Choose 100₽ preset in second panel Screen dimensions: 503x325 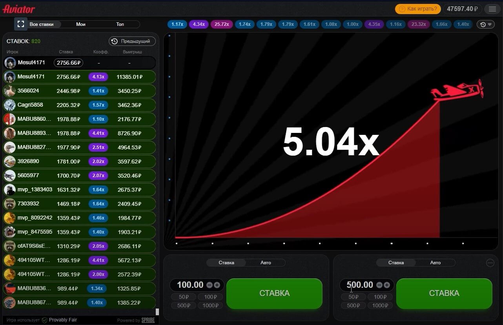pos(380,297)
